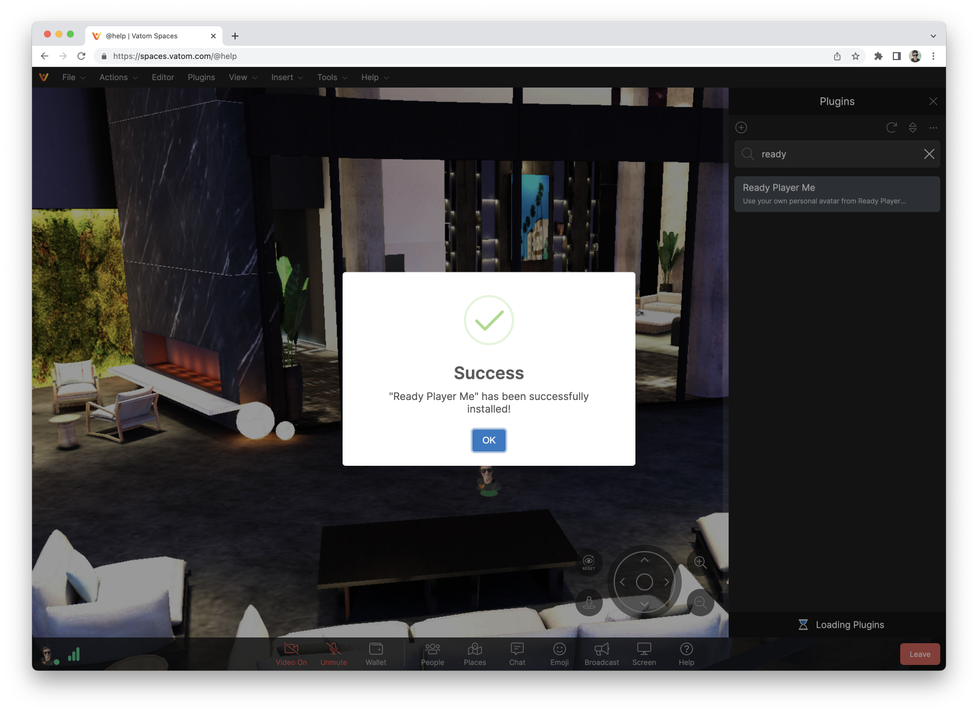This screenshot has height=713, width=978.
Task: Expand the View menu
Action: [x=243, y=77]
